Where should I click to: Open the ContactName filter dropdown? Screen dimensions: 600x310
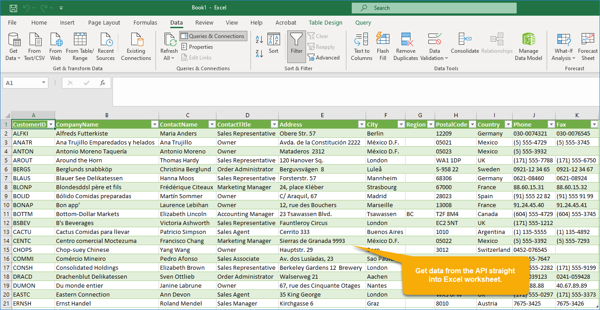(212, 124)
